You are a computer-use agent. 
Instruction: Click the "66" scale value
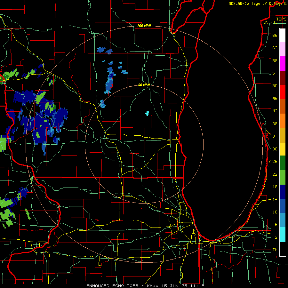(x=275, y=35)
